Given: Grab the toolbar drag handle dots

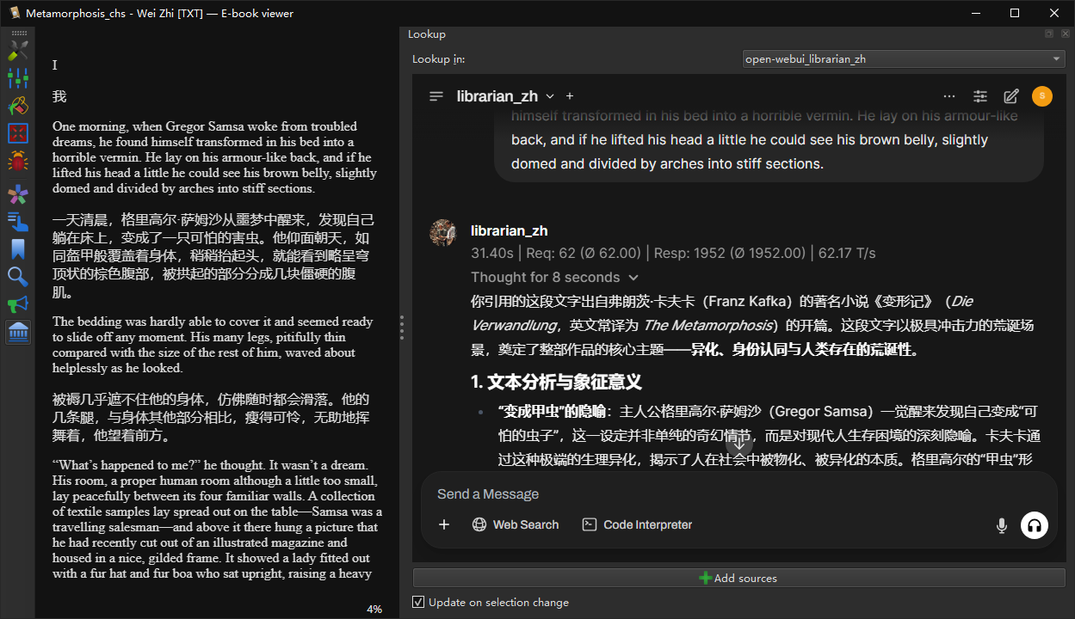Looking at the screenshot, I should click(18, 33).
